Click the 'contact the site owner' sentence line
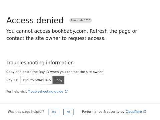Screen dimensions: 160x120 56,38
